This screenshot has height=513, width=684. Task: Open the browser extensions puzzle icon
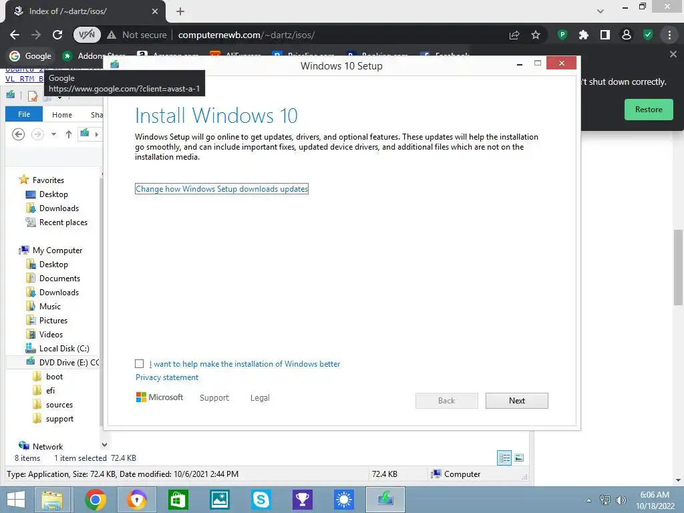[x=584, y=35]
